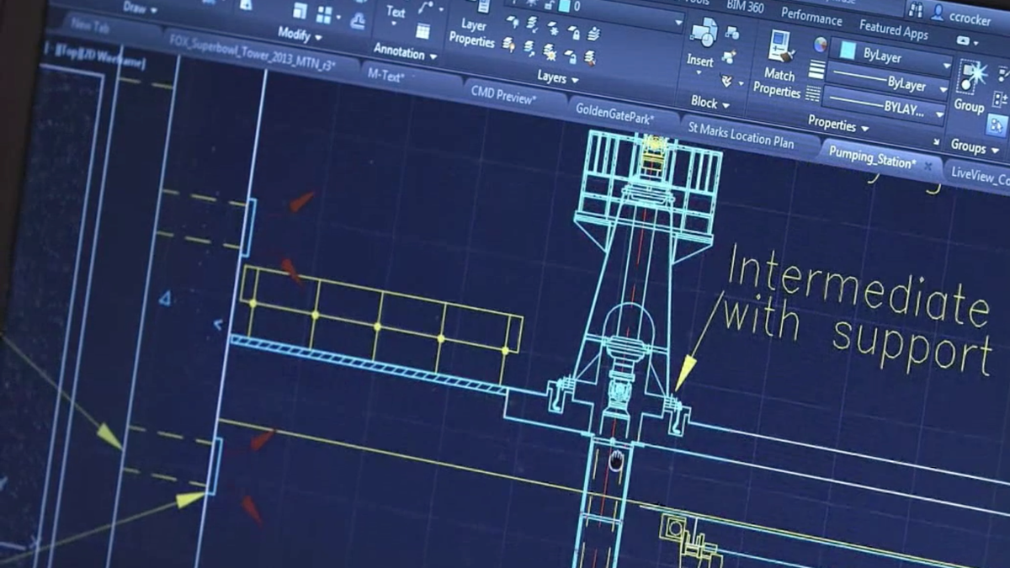Open the linetype BYLAY... dropdown
Image resolution: width=1010 pixels, height=568 pixels.
pos(940,115)
